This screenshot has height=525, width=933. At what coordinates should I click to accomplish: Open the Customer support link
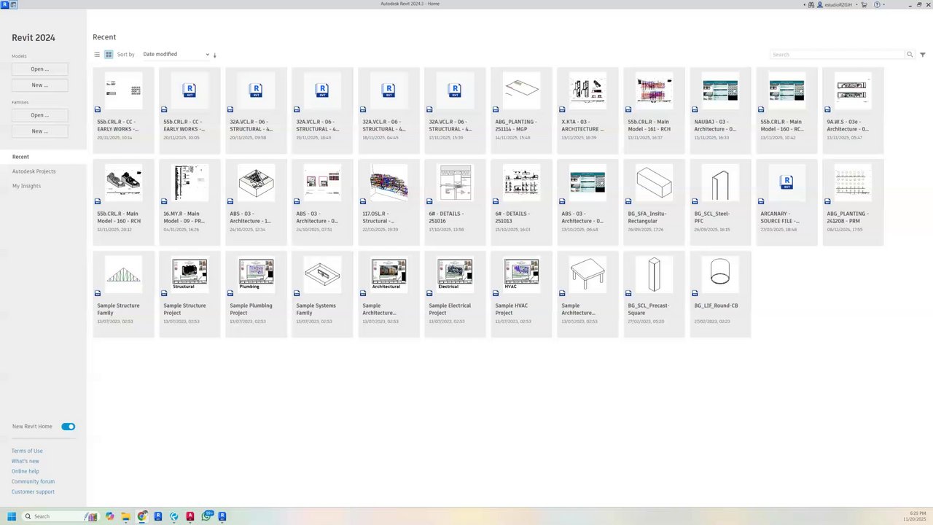pyautogui.click(x=33, y=492)
